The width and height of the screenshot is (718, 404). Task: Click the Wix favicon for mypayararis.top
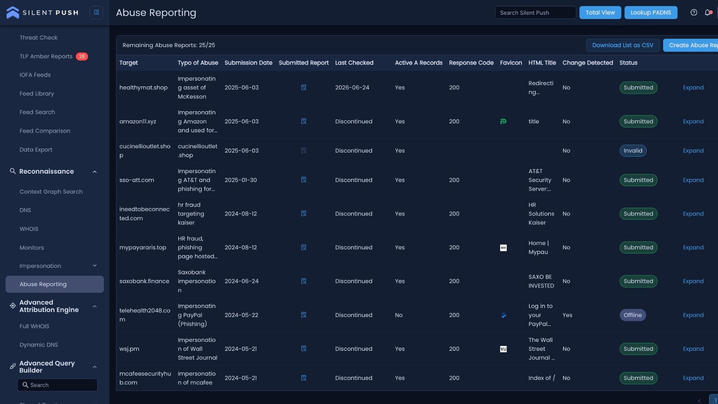[x=503, y=248]
